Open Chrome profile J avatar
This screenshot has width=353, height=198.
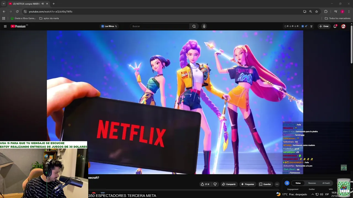(x=342, y=12)
